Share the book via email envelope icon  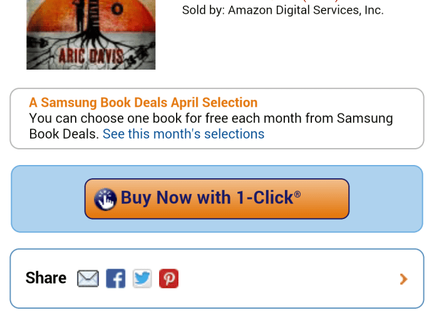88,279
